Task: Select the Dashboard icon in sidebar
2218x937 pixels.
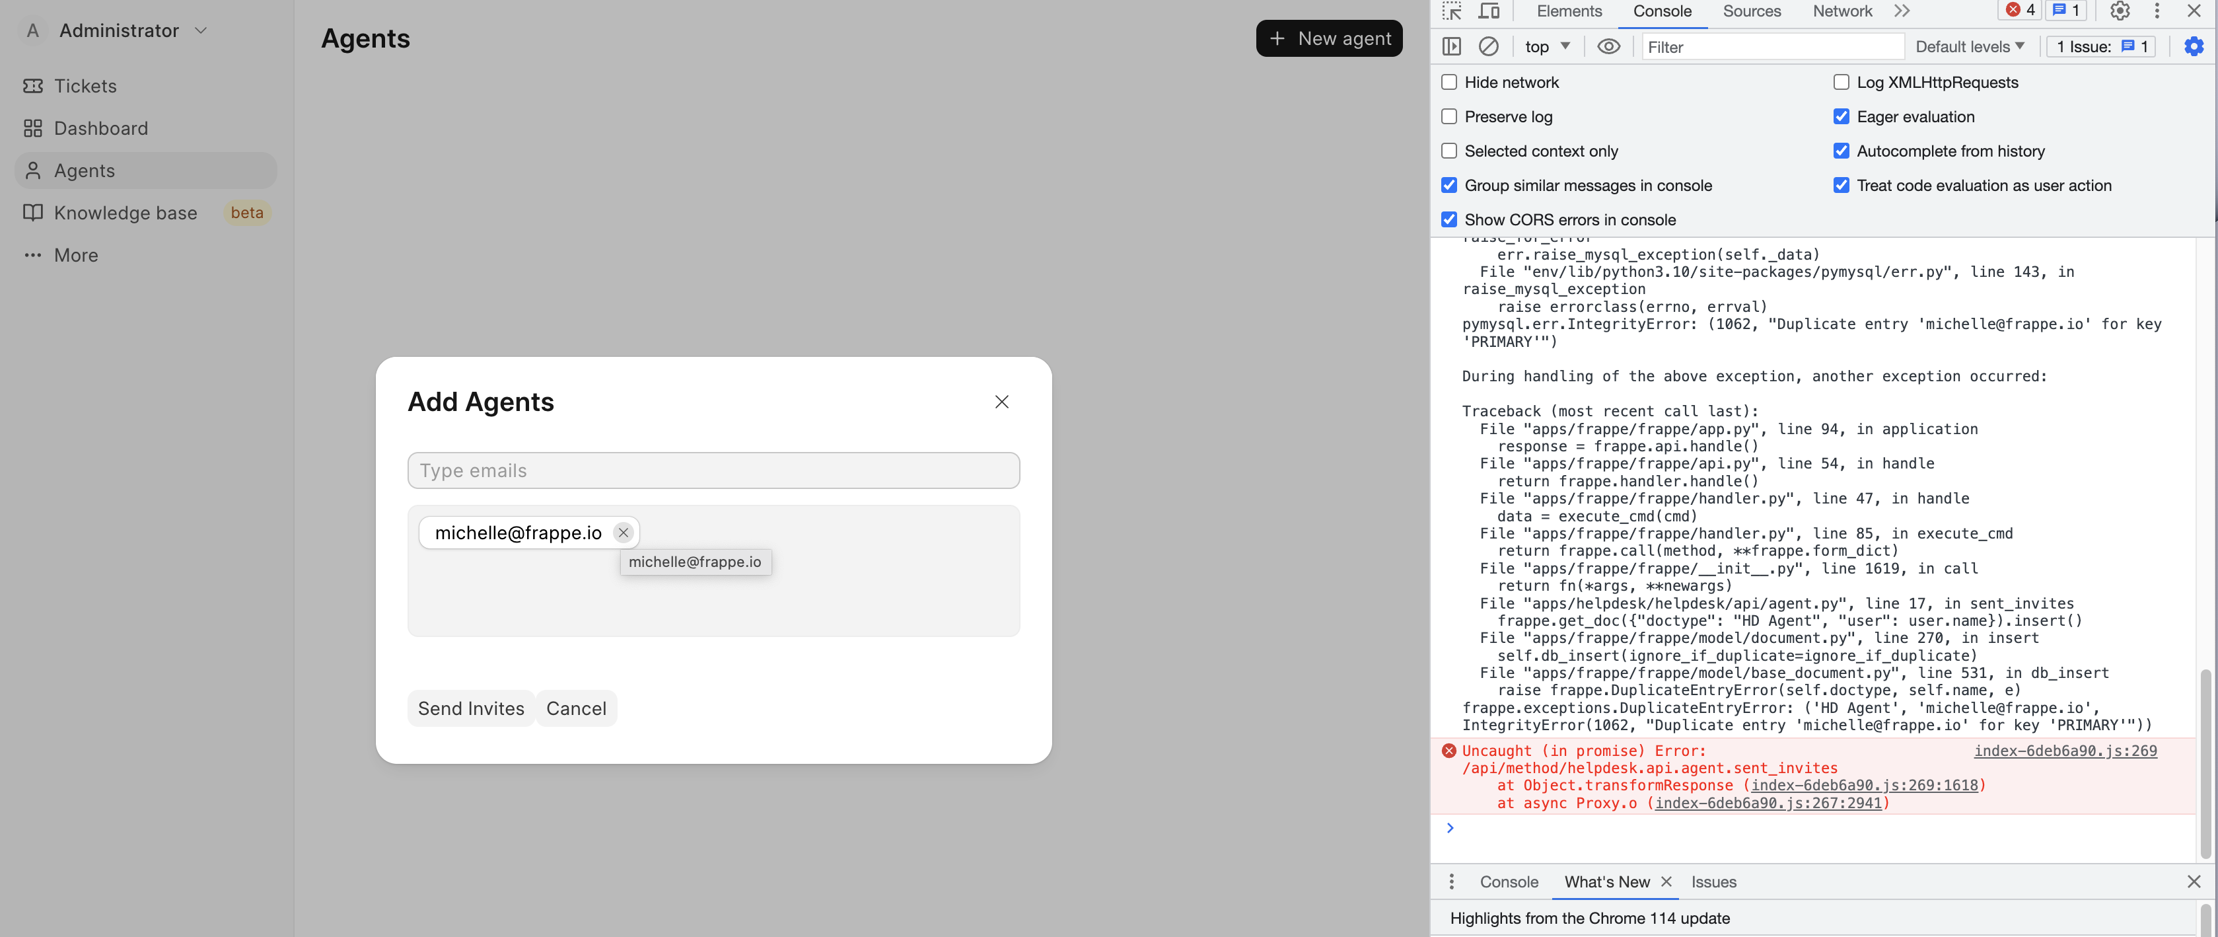Action: 34,128
